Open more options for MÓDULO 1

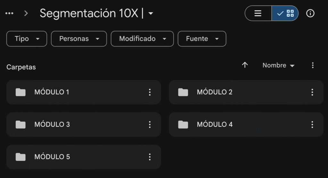(150, 92)
